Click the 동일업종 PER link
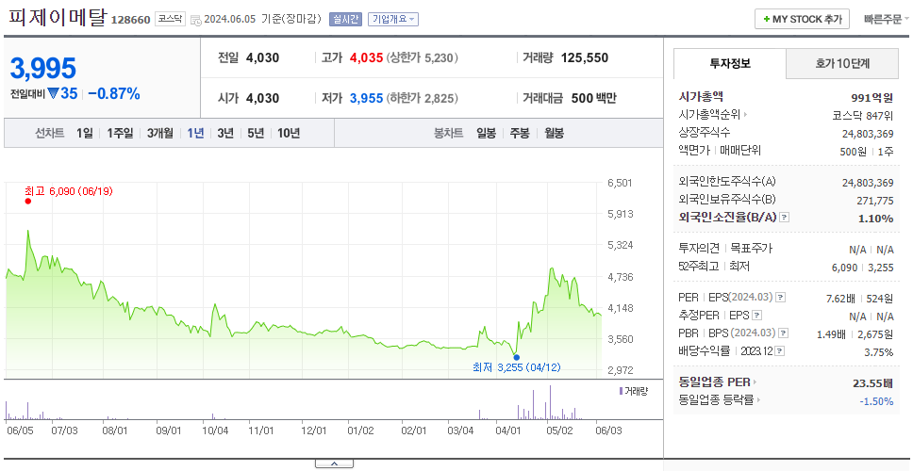913x471 pixels. pyautogui.click(x=714, y=382)
